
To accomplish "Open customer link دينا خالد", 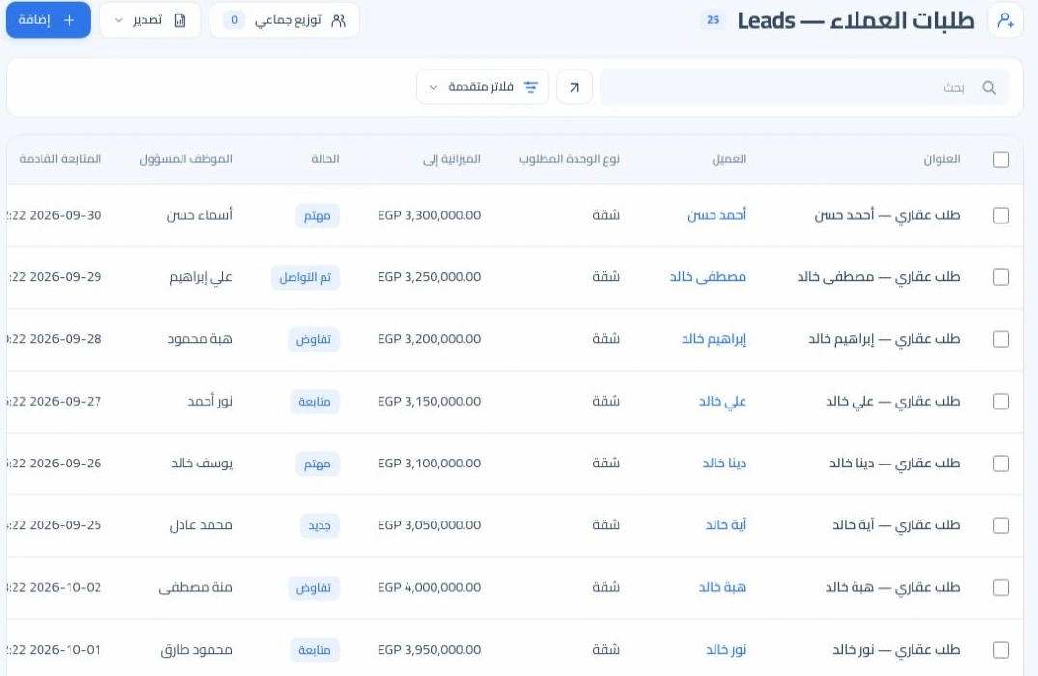I will coord(724,464).
